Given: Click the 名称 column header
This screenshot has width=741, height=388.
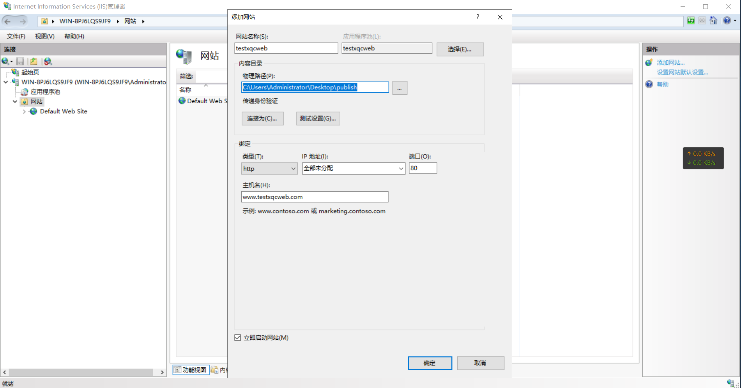Looking at the screenshot, I should pos(185,90).
